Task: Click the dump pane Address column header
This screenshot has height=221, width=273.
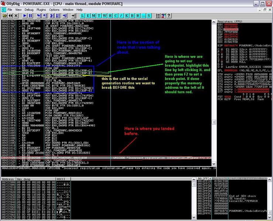Action: click(8, 179)
